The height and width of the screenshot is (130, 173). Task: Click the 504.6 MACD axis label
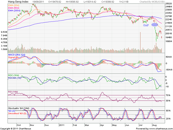168,57
